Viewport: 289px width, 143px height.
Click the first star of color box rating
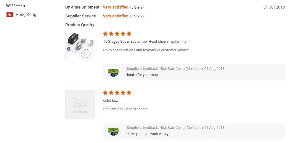[105, 93]
